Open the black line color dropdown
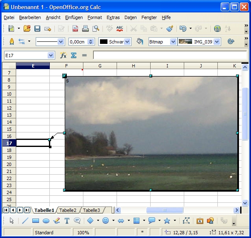 (x=127, y=42)
